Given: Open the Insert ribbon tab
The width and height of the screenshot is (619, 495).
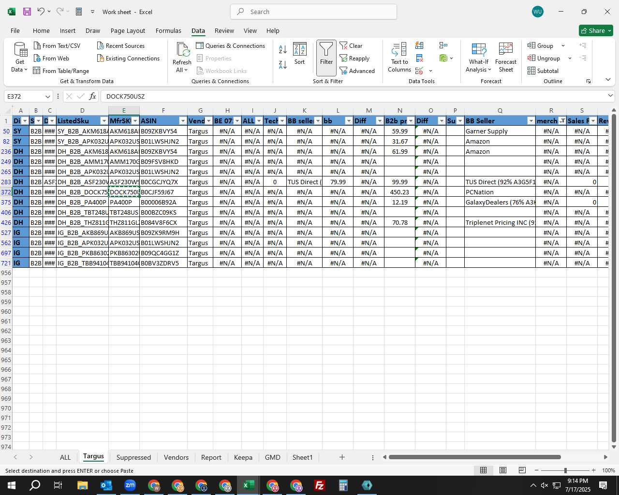Looking at the screenshot, I should coord(68,30).
